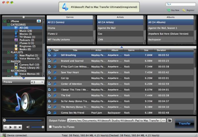The width and height of the screenshot is (198, 137).
Task: Select New Playlist (1) playlist
Action: (x=28, y=55)
